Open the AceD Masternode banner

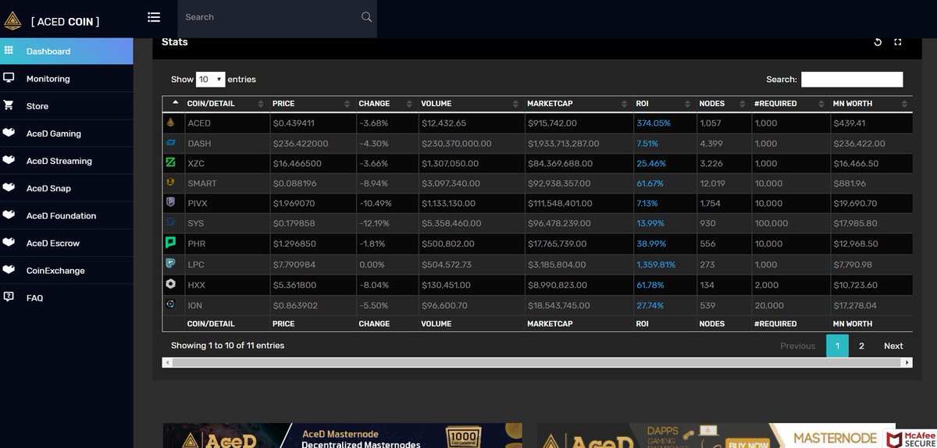point(343,436)
